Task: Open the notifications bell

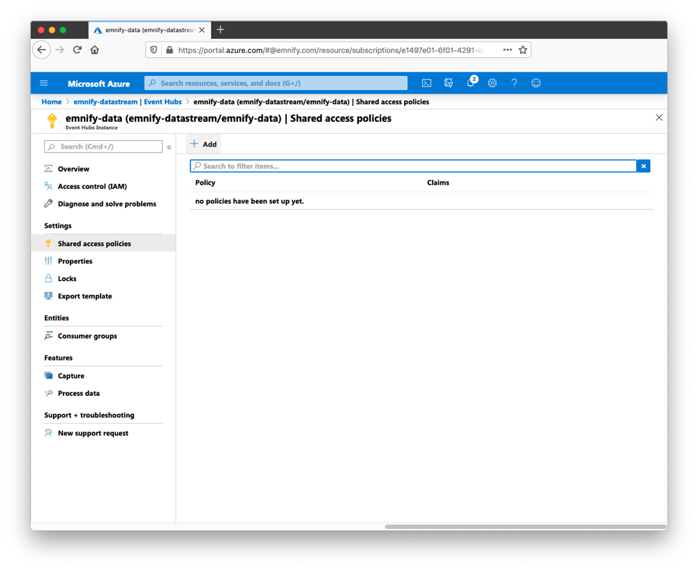Action: tap(470, 83)
